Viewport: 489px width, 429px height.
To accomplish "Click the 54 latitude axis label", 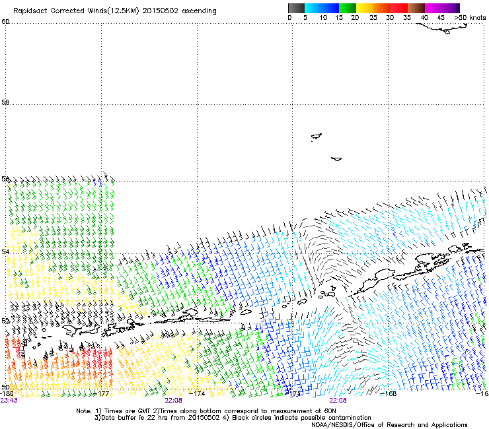I will click(x=5, y=251).
